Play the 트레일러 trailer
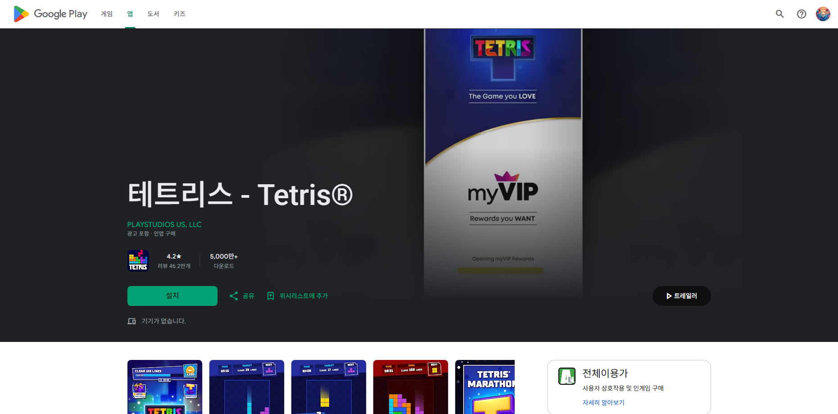838x414 pixels. click(x=682, y=296)
